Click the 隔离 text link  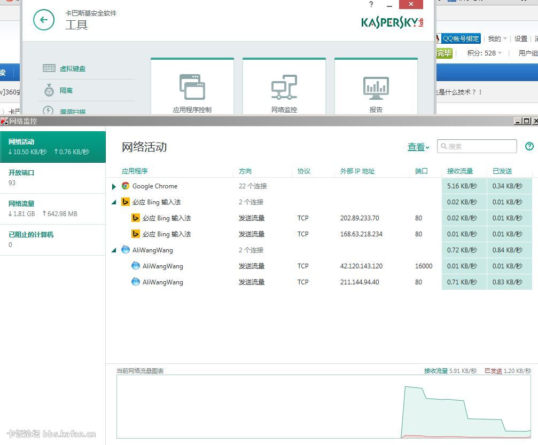coord(66,90)
